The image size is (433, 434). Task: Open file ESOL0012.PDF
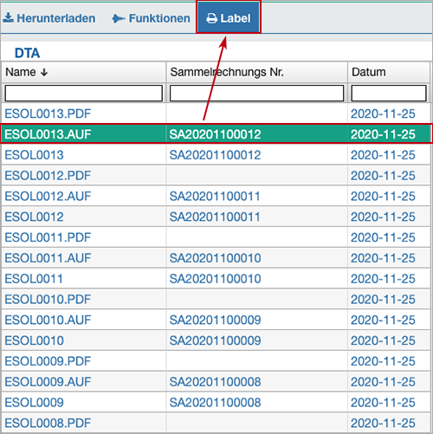[x=48, y=176]
